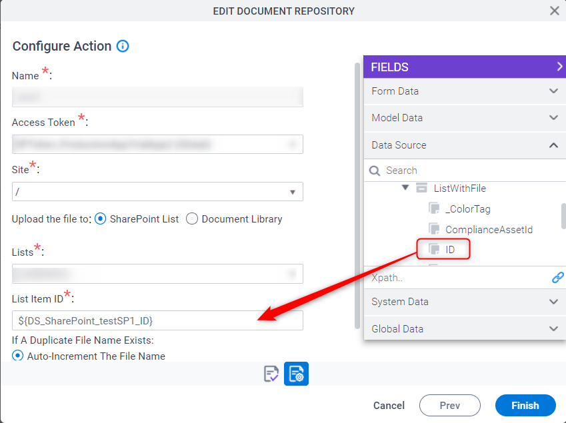Screen dimensions: 566x423
Task: Click the Prev button
Action: point(449,405)
